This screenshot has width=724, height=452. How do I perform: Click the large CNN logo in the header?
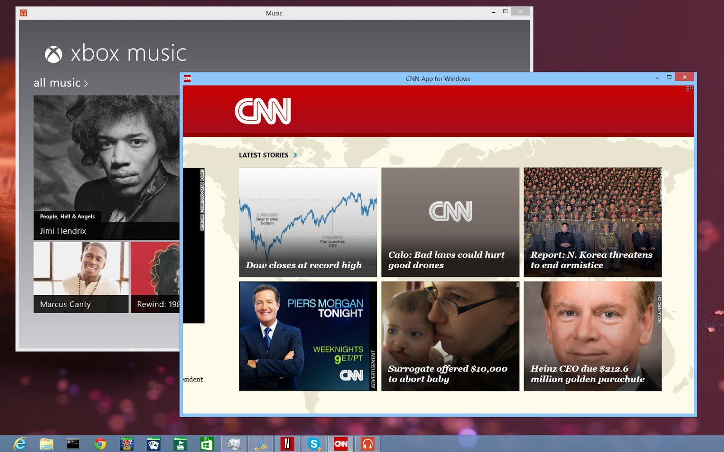(263, 111)
